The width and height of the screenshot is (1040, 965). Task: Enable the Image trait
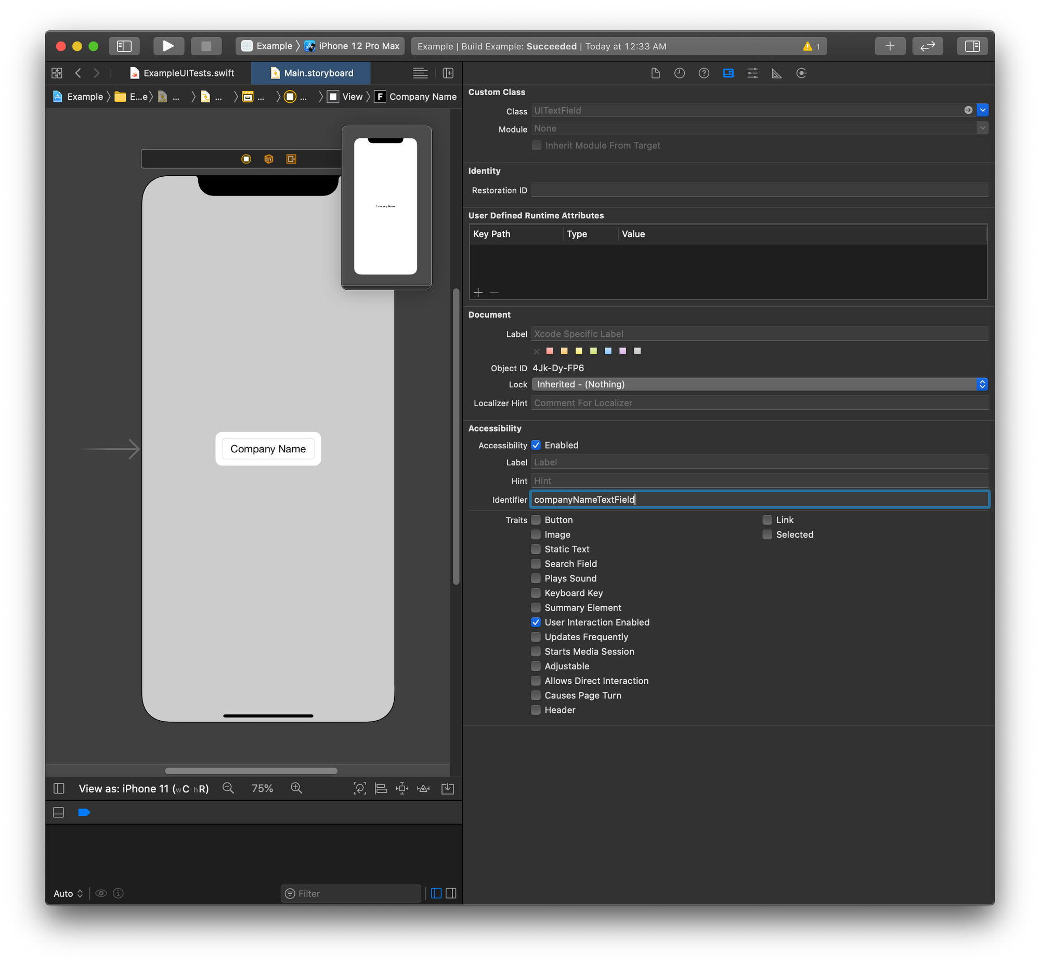536,534
